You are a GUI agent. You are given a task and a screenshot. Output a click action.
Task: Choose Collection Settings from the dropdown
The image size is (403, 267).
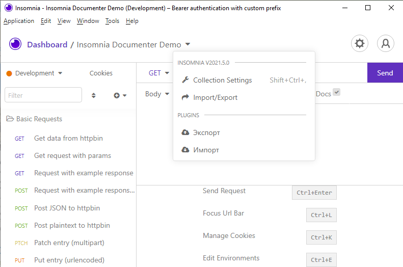tap(244, 80)
